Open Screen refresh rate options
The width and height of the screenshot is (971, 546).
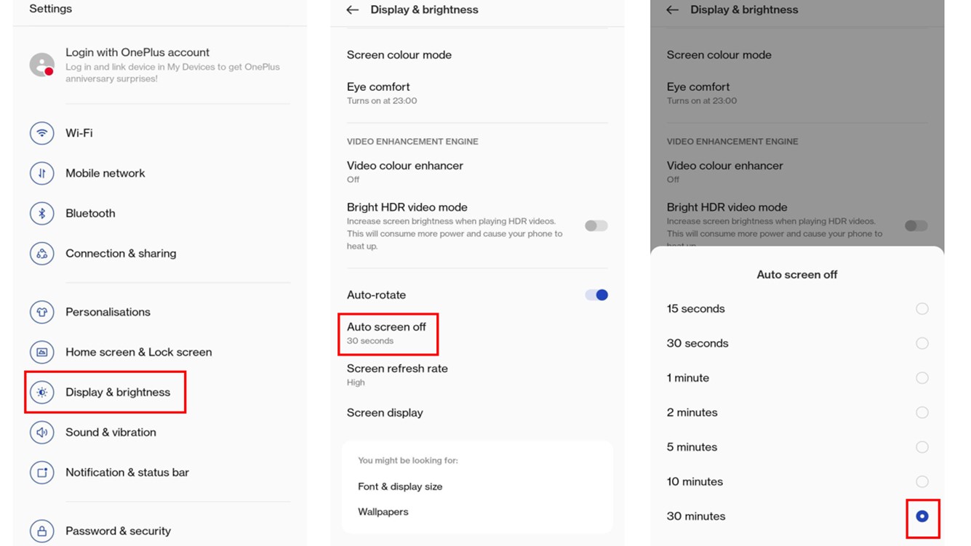coord(397,374)
